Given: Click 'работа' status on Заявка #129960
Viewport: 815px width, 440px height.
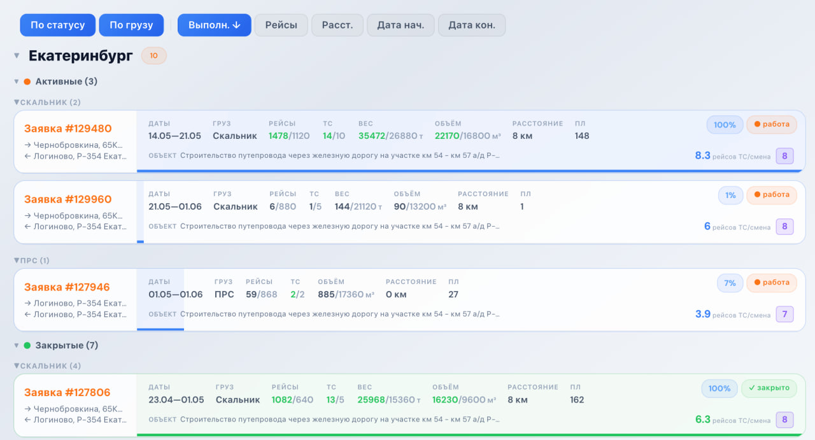Looking at the screenshot, I should point(772,195).
